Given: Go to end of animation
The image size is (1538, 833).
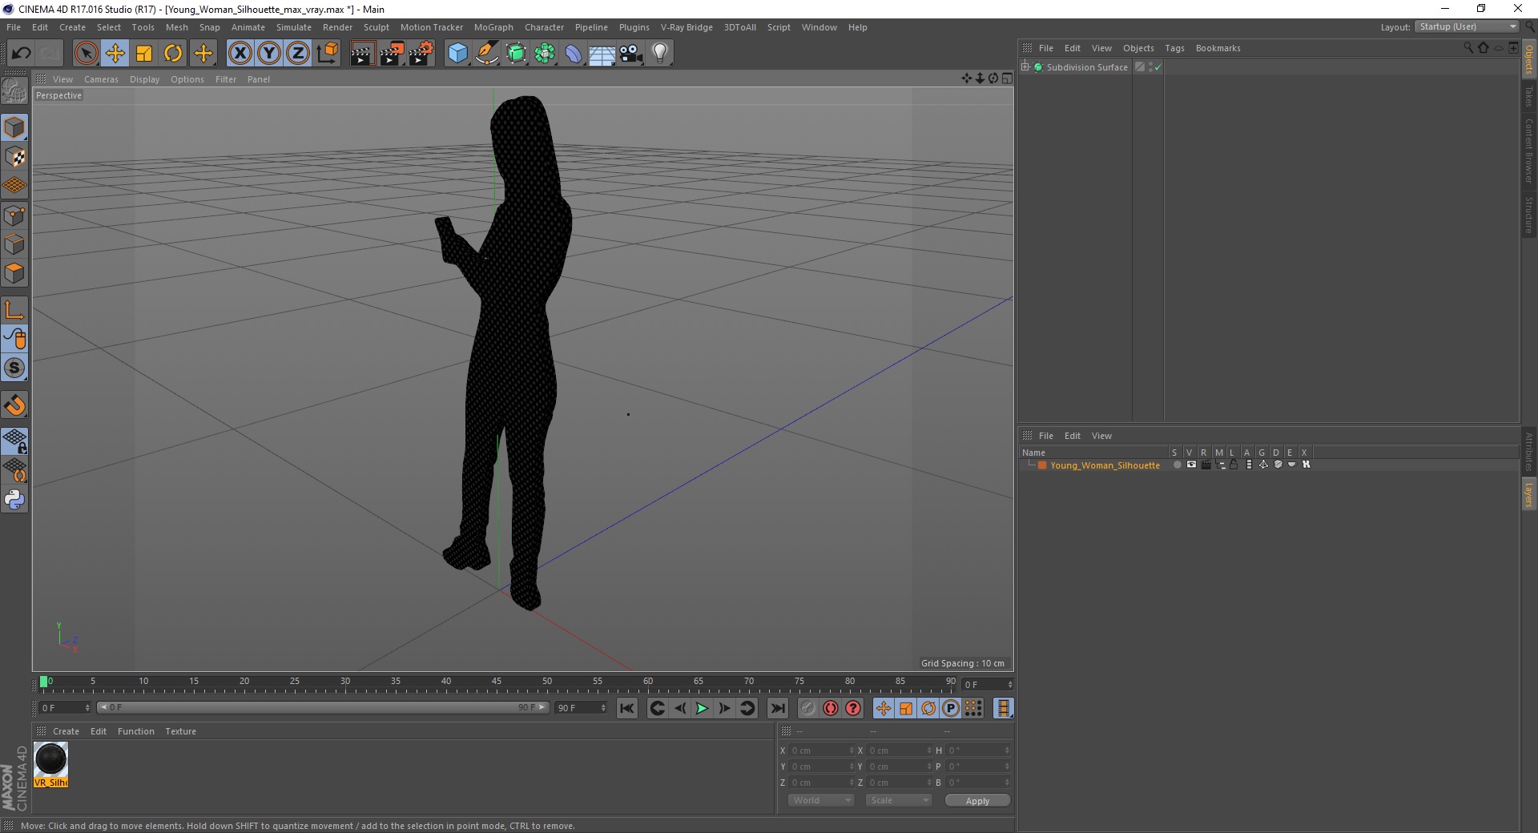Looking at the screenshot, I should coord(777,708).
